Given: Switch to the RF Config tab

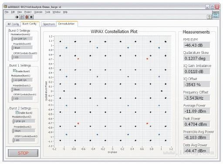Looking at the screenshot, I should pos(13,24).
